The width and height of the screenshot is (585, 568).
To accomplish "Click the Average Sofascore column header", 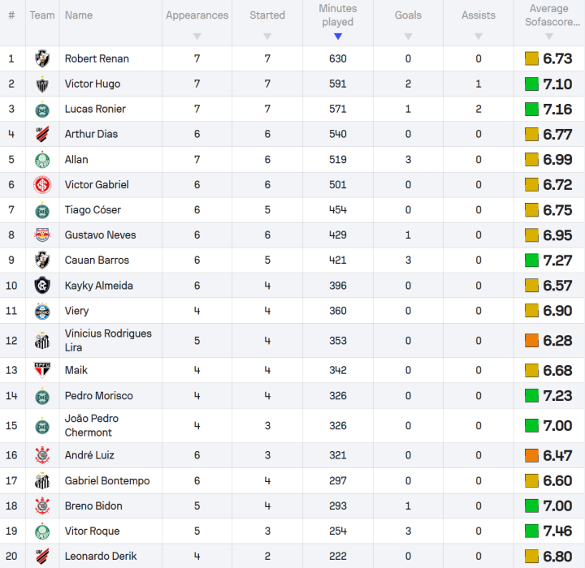I will click(x=548, y=15).
